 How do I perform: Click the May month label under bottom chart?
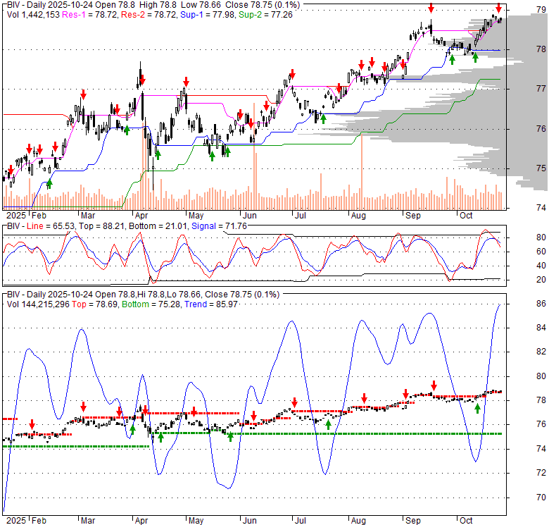(196, 521)
